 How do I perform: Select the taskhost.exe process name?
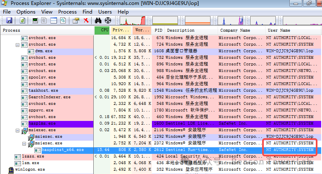[x=43, y=90]
